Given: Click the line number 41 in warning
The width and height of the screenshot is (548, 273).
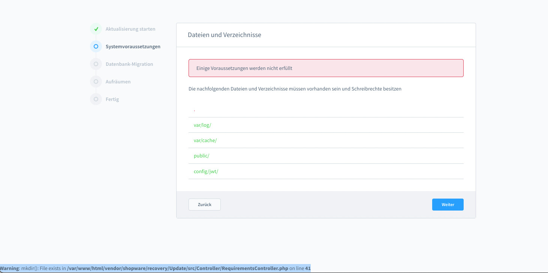Looking at the screenshot, I should click(x=308, y=269).
